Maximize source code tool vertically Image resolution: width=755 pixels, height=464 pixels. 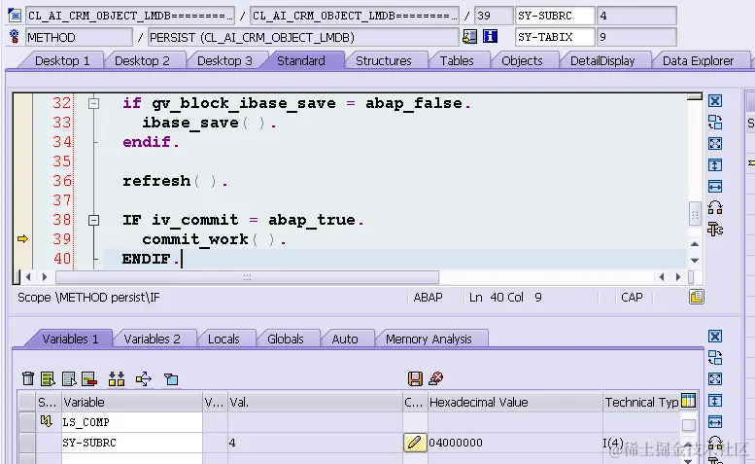[715, 164]
